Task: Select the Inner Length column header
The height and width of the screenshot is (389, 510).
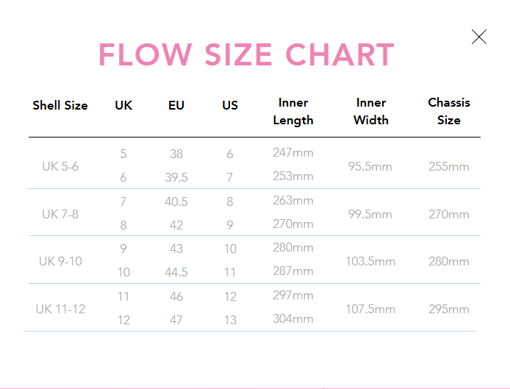Action: coord(293,111)
